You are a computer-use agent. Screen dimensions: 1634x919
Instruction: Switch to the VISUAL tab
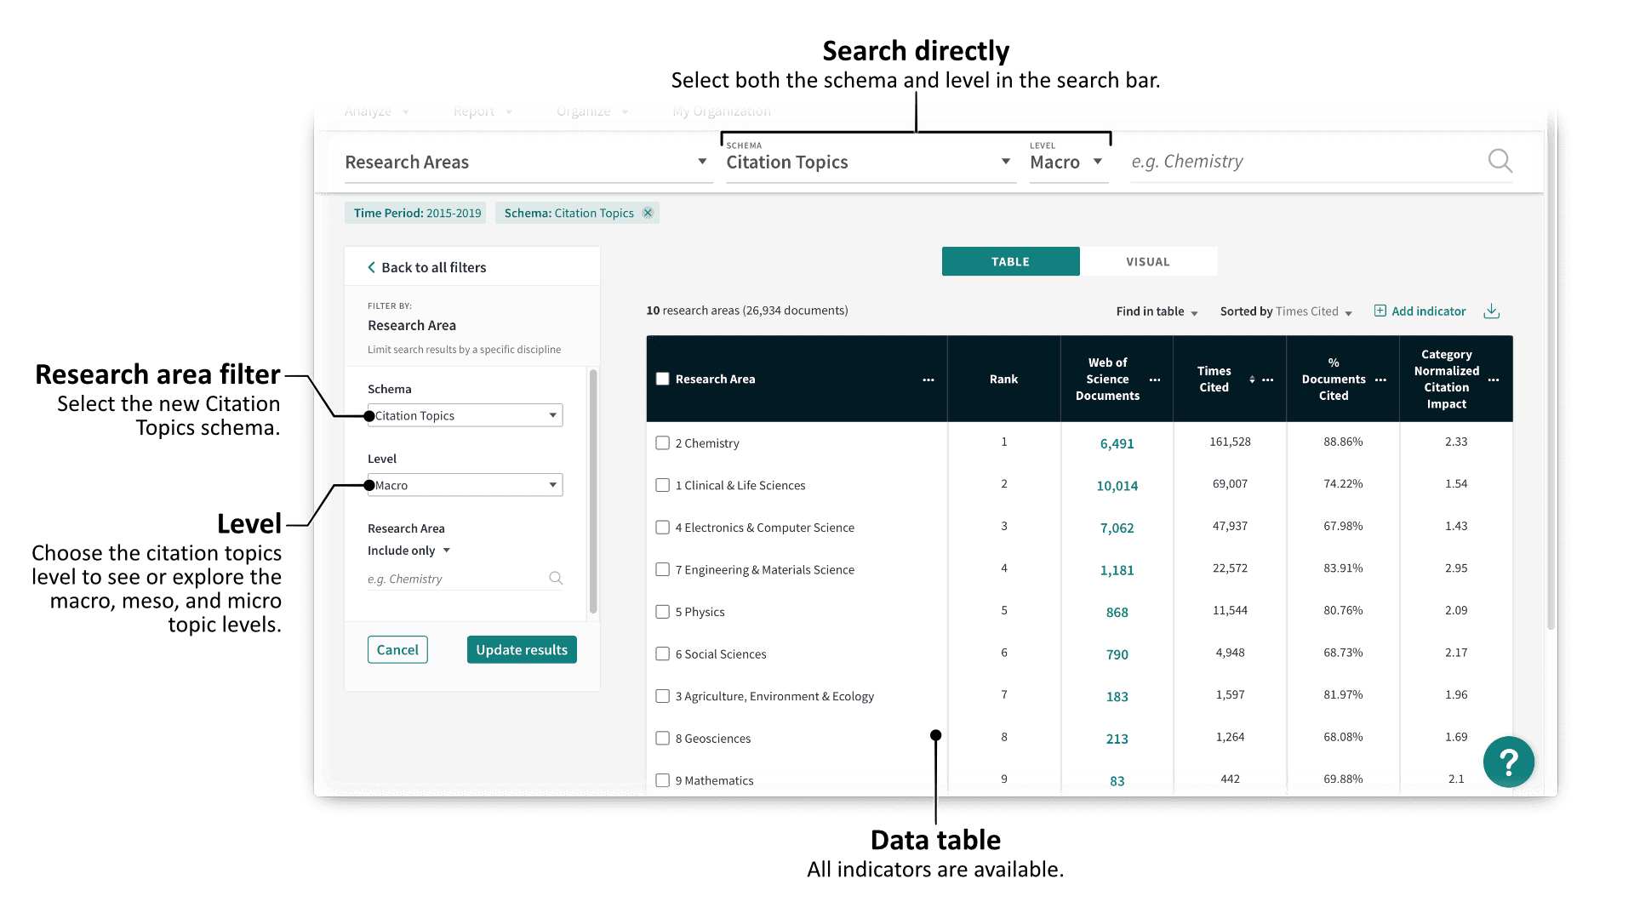1148,261
